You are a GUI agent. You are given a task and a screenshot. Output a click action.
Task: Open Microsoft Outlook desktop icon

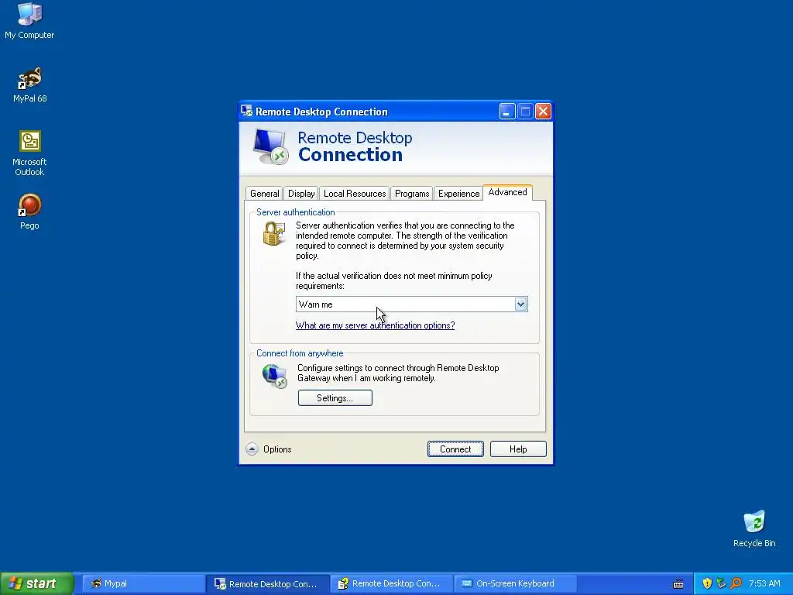[29, 153]
